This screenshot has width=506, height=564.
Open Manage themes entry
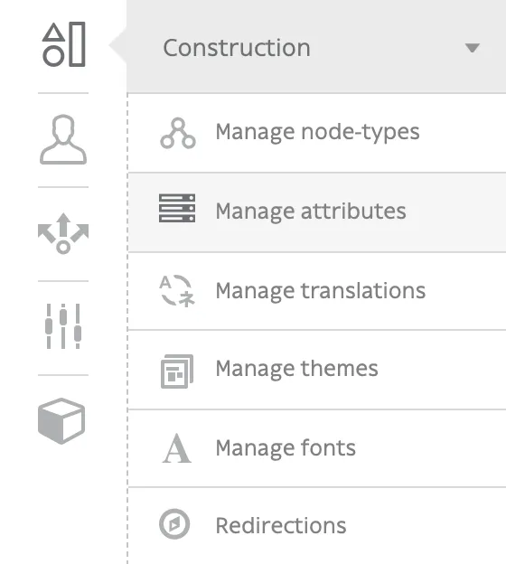coord(317,370)
